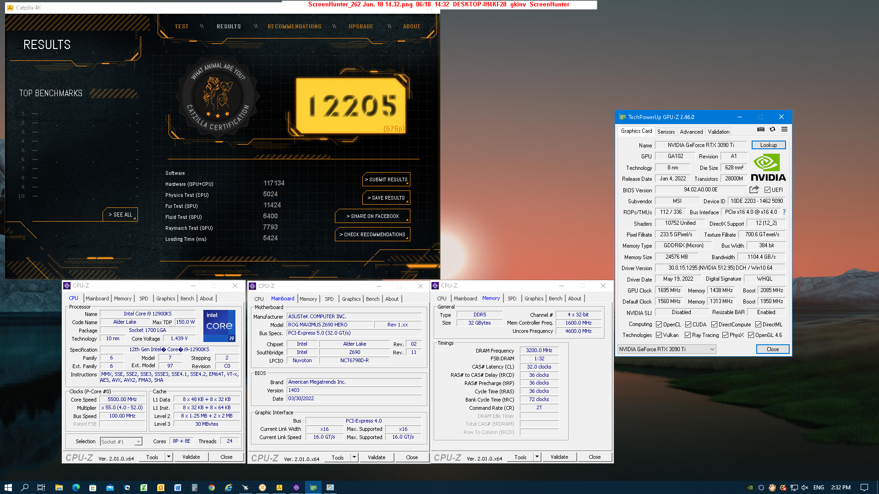Open the Validation tab in GPU-Z
The image size is (879, 494).
(718, 131)
